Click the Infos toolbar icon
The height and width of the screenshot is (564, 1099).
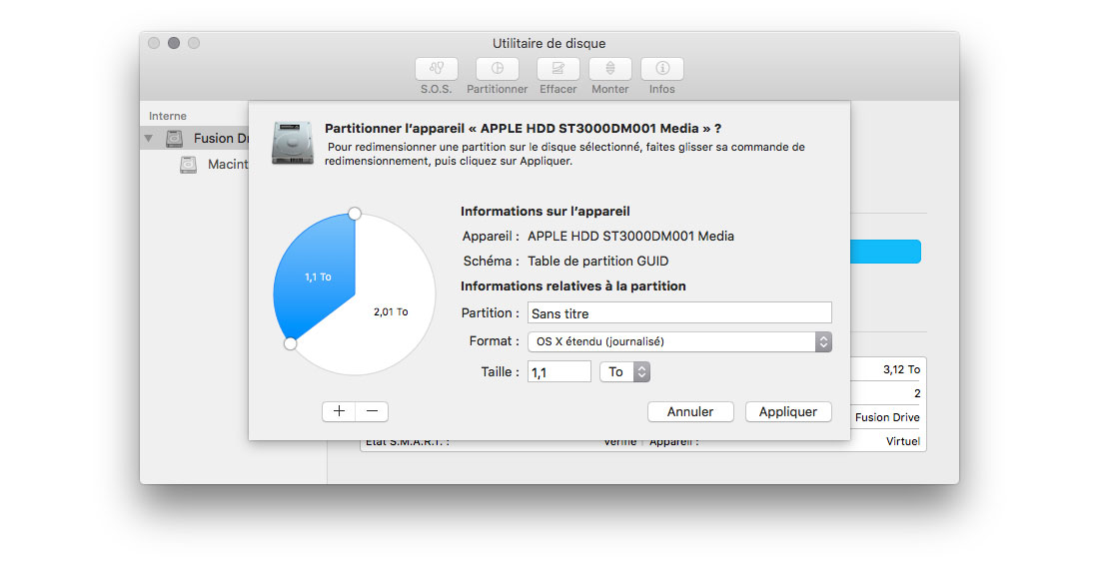tap(661, 69)
